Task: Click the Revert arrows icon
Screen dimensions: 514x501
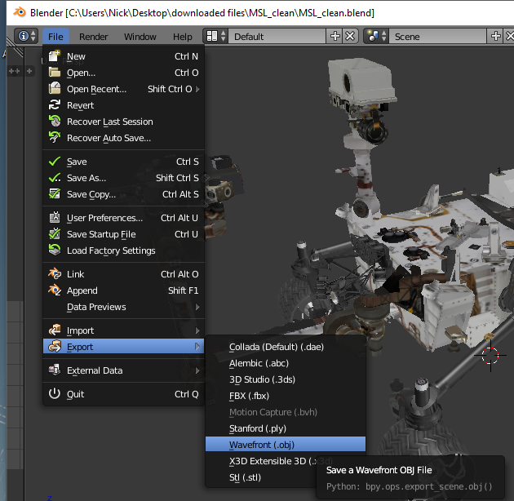Action: 55,105
